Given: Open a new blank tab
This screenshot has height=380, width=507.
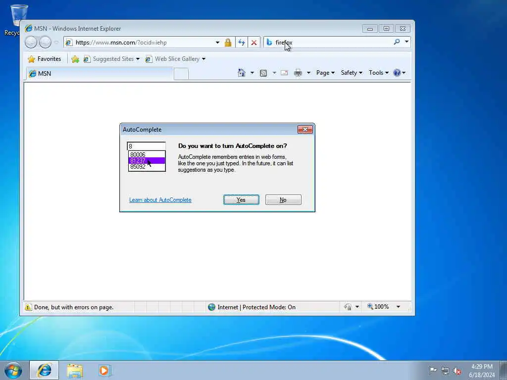Looking at the screenshot, I should point(181,74).
